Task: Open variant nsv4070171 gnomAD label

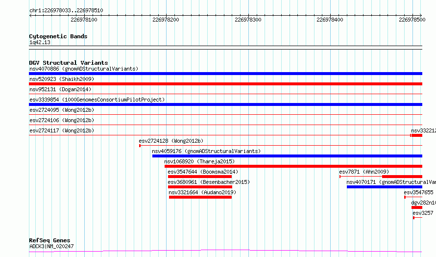Action: pyautogui.click(x=391, y=182)
